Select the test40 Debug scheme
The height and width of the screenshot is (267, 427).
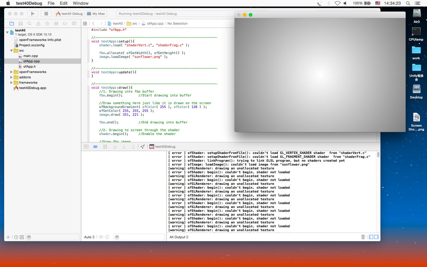69,14
